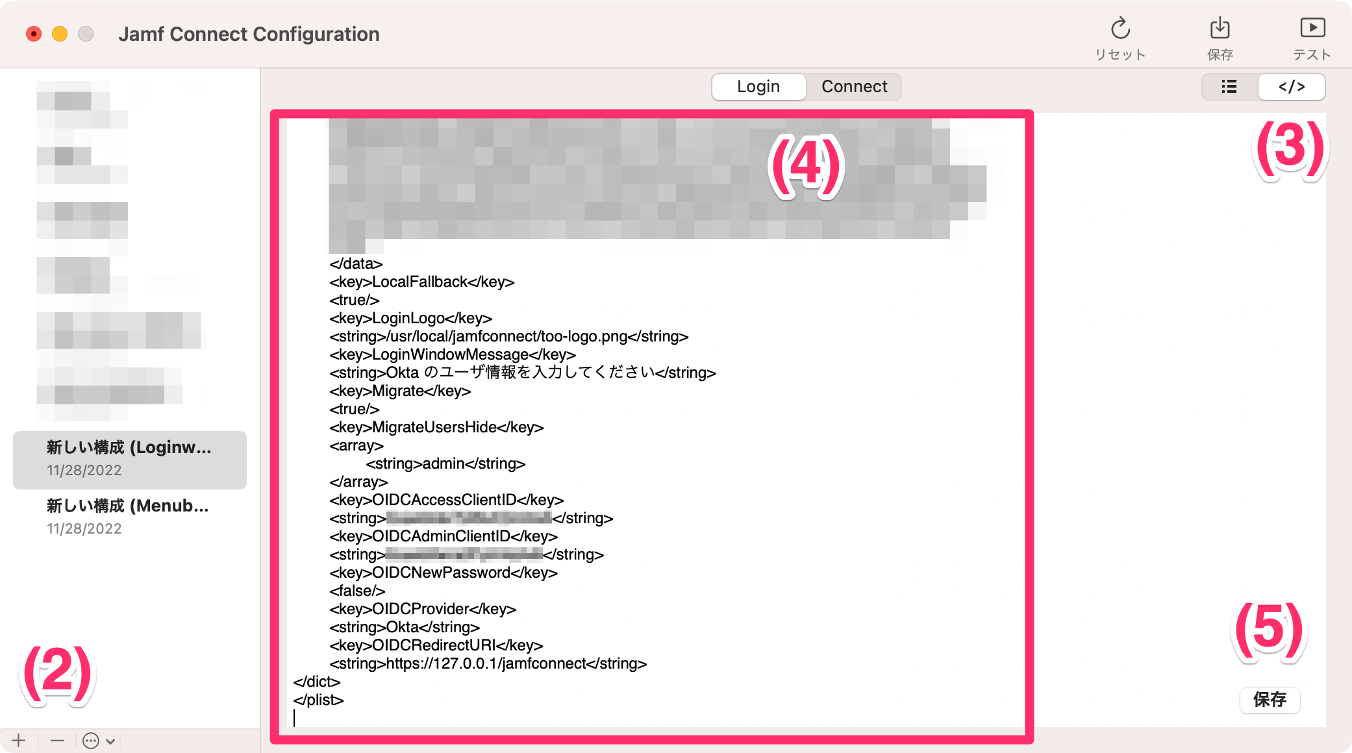Screen dimensions: 1352x753
Task: Click the closing </plist> tag line
Action: pos(318,700)
